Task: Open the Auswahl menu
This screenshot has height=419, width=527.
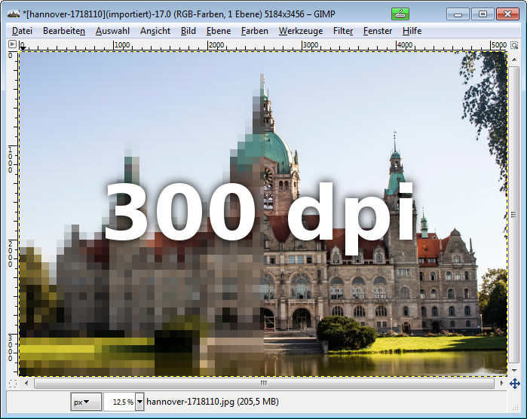Action: tap(114, 31)
